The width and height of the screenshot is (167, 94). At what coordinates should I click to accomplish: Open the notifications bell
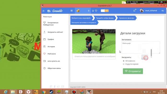(134, 10)
